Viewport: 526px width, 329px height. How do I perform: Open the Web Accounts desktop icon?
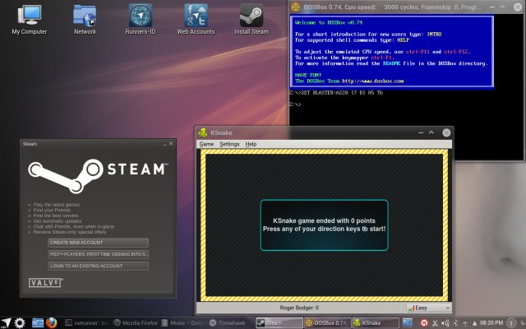[x=196, y=15]
